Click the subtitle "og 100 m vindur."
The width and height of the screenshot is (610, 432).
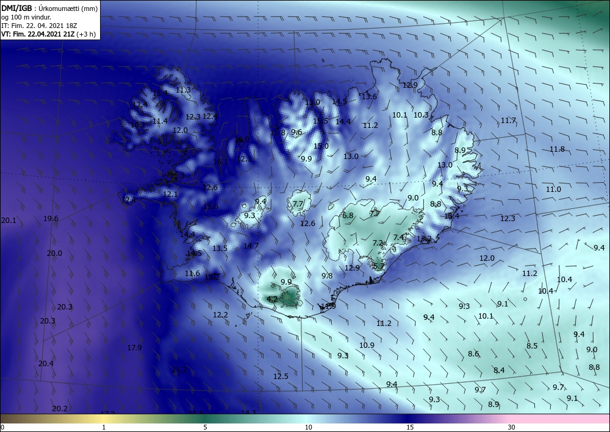[x=26, y=17]
